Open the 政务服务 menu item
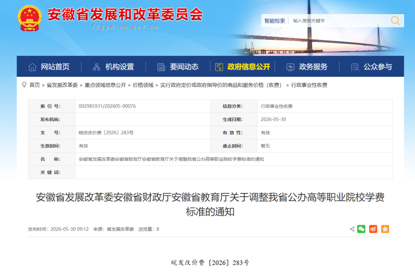This screenshot has height=274, width=415. click(x=307, y=67)
